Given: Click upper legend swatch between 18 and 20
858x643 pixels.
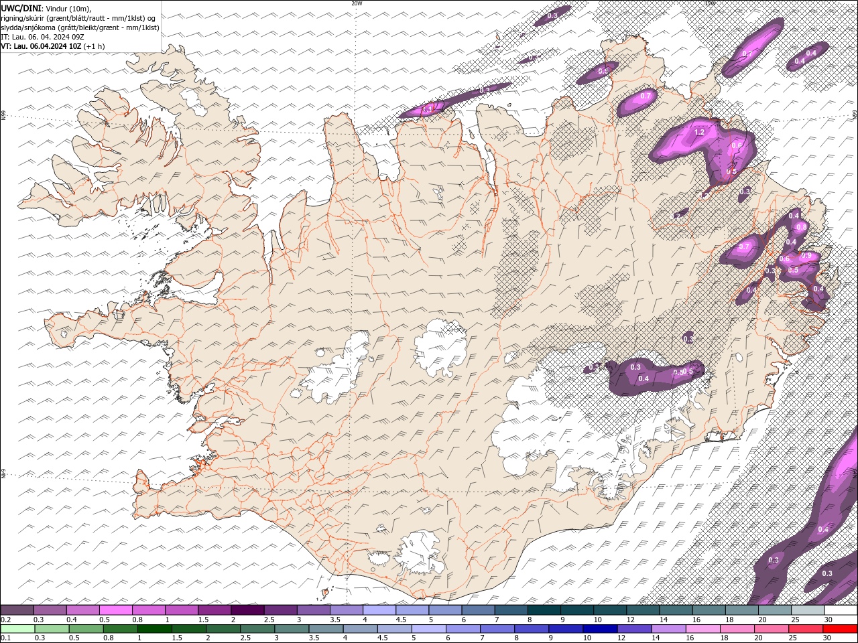Looking at the screenshot, I should (x=743, y=610).
